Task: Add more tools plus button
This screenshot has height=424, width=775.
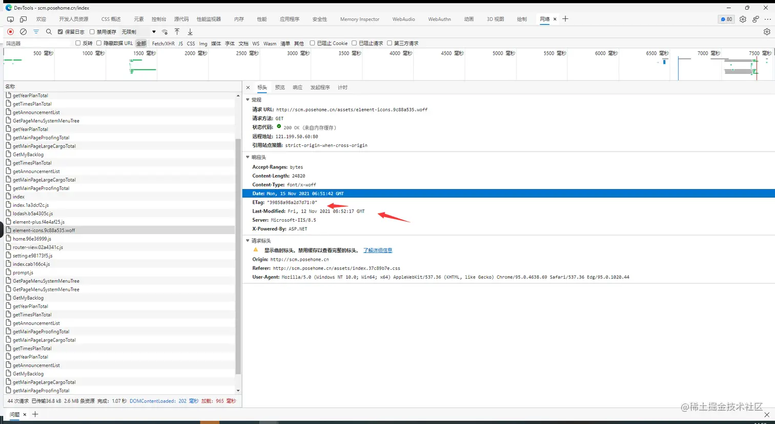Action: (x=565, y=19)
